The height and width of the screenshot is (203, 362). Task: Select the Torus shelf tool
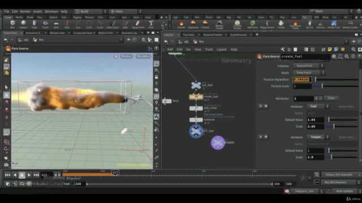[45, 24]
